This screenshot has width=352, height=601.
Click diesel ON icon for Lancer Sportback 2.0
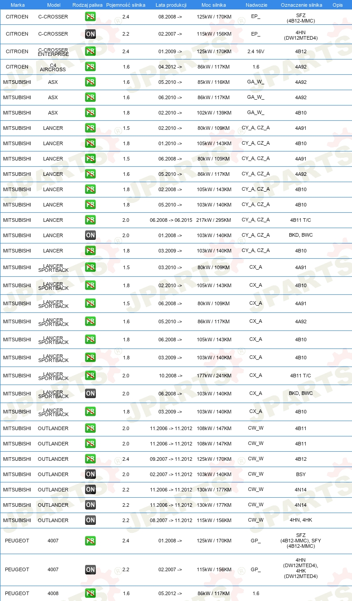click(x=90, y=394)
